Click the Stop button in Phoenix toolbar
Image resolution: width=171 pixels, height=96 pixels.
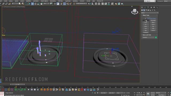pos(35,90)
